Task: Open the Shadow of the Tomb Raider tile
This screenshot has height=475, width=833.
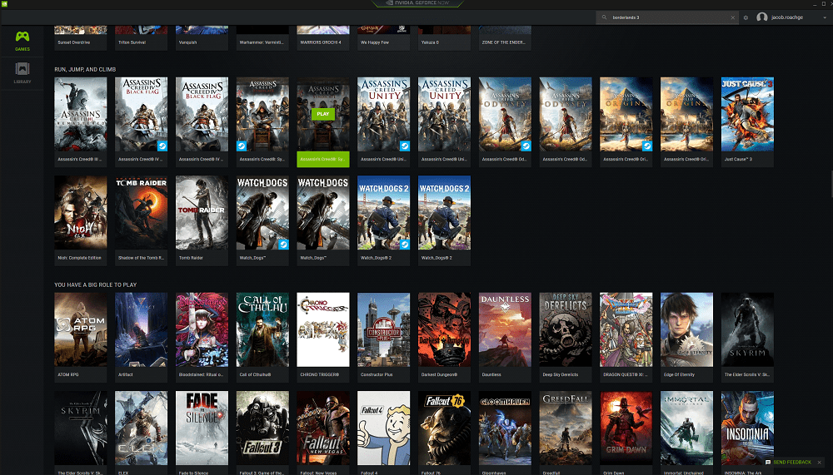Action: point(141,220)
